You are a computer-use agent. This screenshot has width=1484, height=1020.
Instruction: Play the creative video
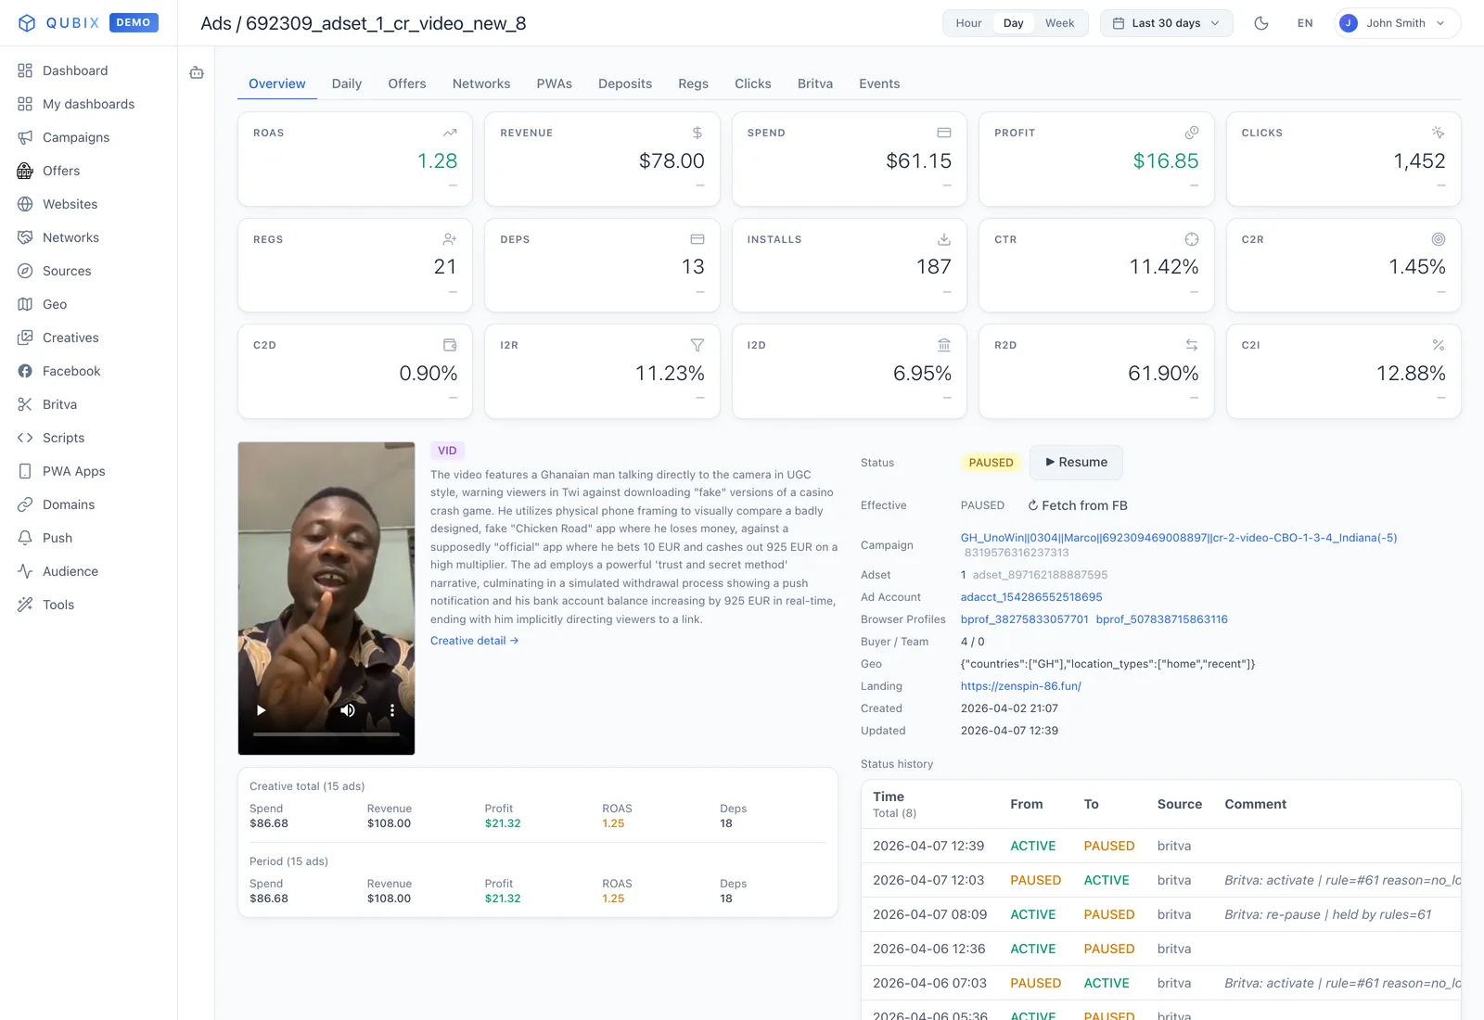point(262,710)
